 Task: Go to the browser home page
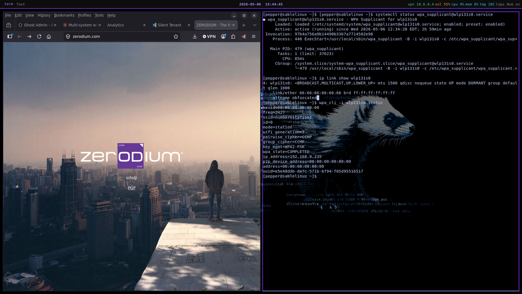(x=49, y=37)
